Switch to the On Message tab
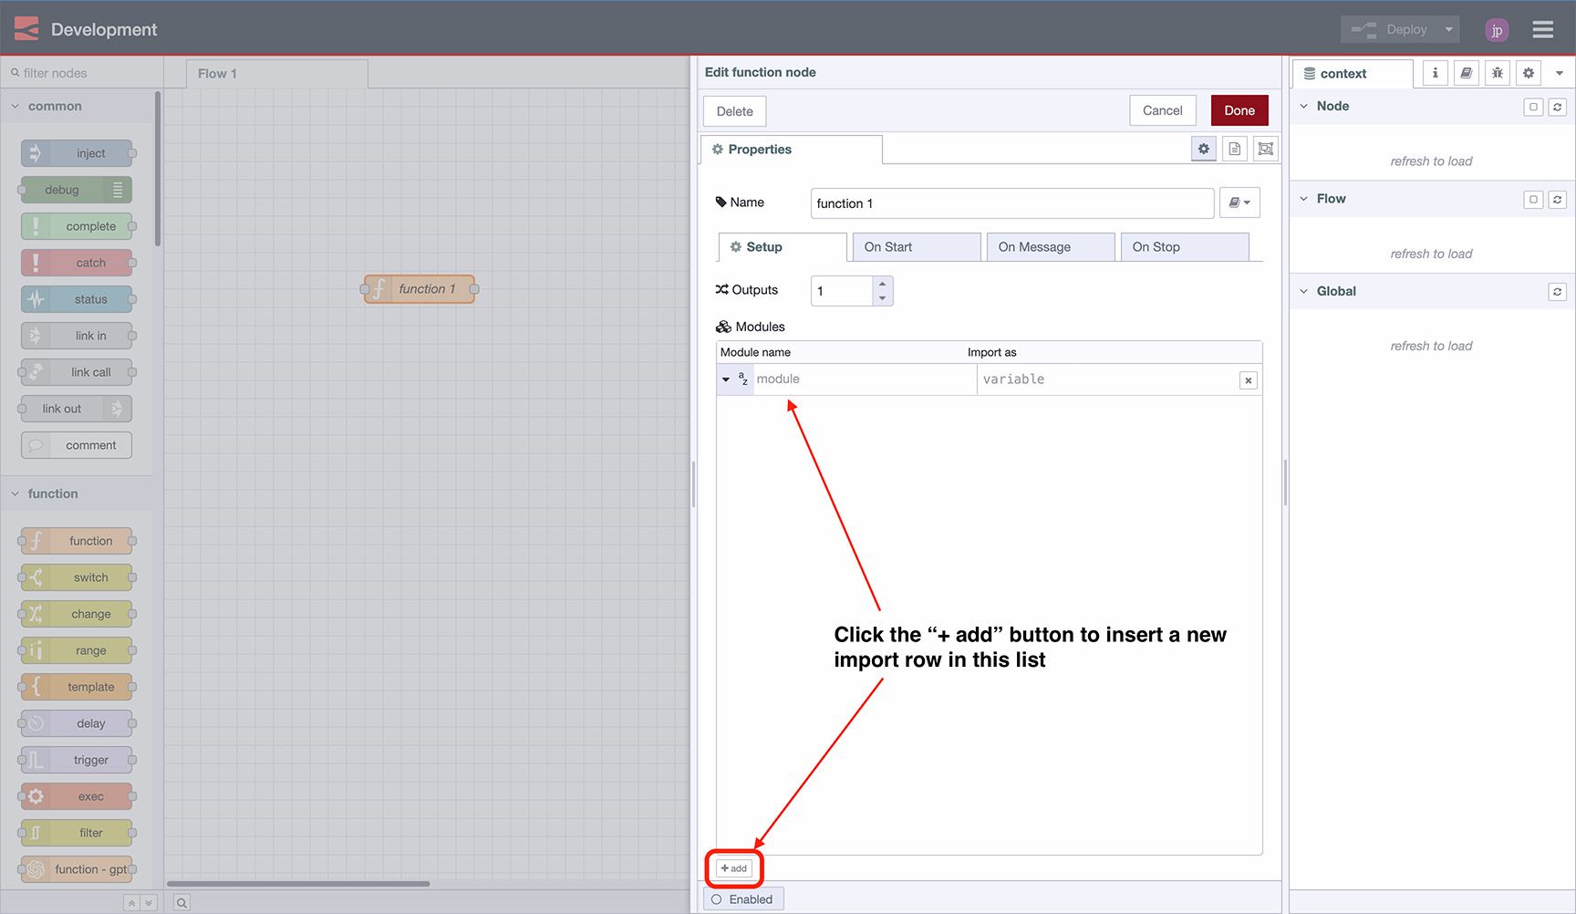This screenshot has width=1576, height=914. click(x=1050, y=246)
